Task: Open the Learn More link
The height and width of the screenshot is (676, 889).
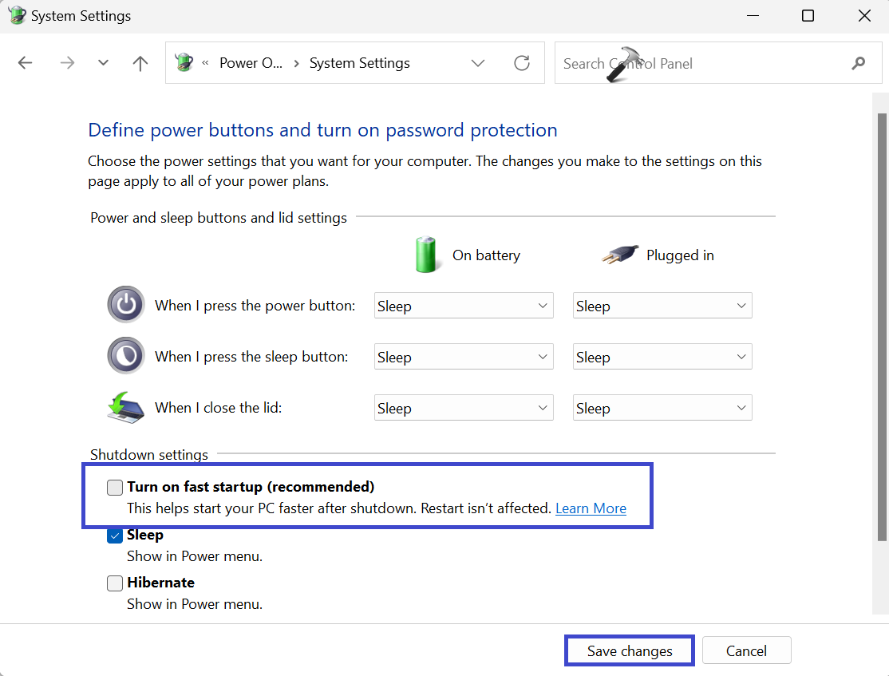Action: tap(591, 508)
